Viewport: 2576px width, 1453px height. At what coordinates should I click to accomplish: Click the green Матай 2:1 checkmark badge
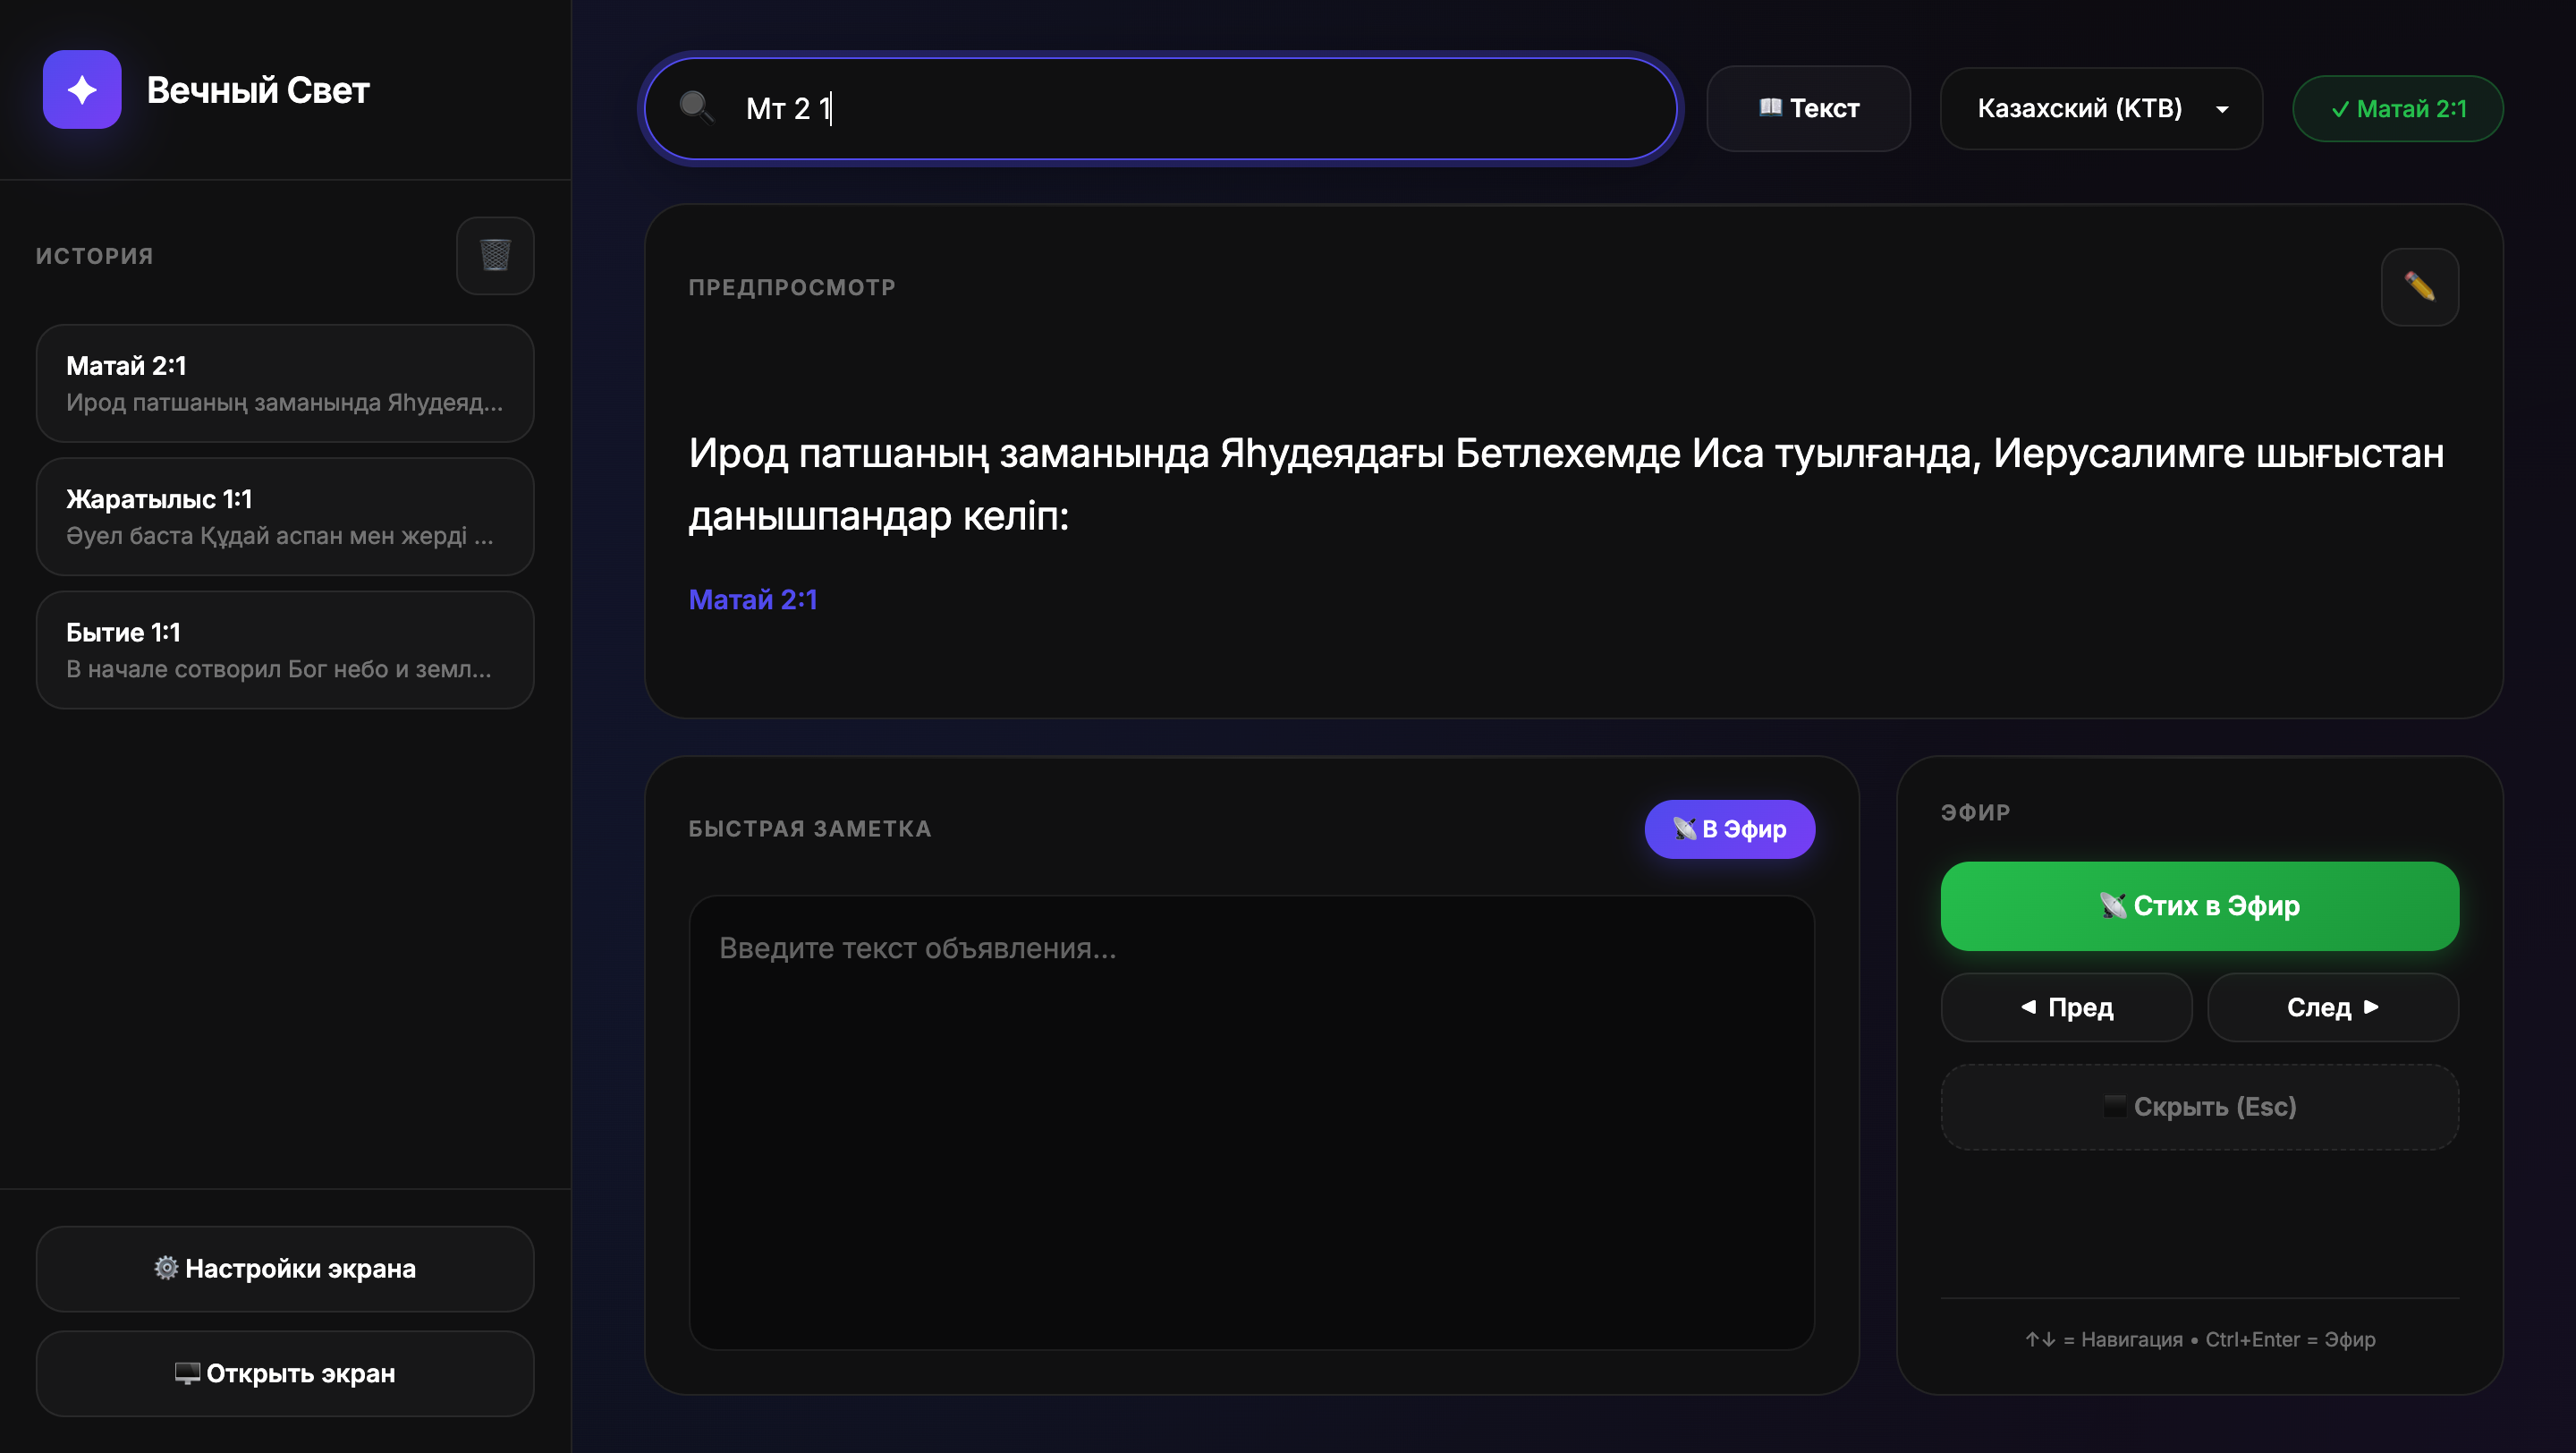[x=2397, y=109]
